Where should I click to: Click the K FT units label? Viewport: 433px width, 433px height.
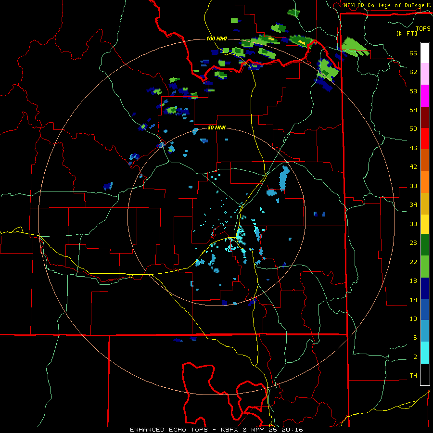point(407,33)
